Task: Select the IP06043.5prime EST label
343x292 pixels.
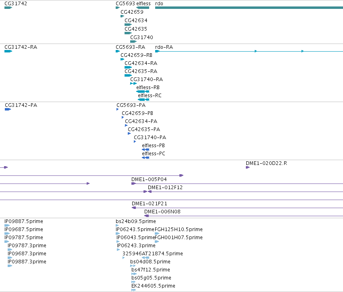Action: pos(135,238)
